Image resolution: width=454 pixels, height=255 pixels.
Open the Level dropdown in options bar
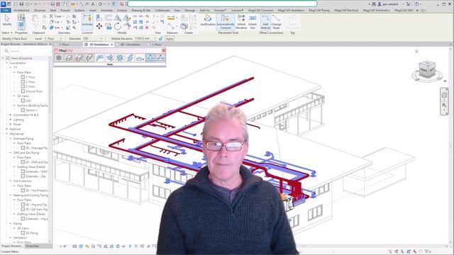(x=60, y=38)
